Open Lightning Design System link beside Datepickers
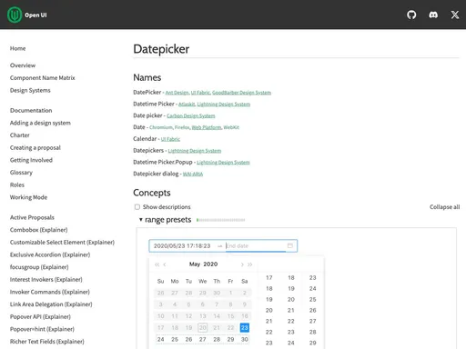466x349 pixels. pos(195,151)
